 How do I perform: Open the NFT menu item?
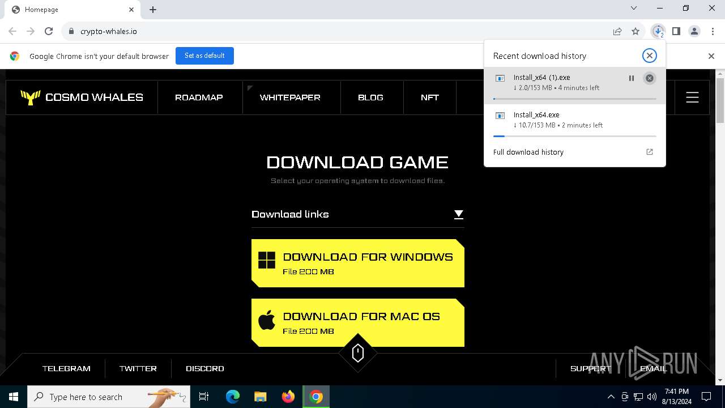pos(430,97)
